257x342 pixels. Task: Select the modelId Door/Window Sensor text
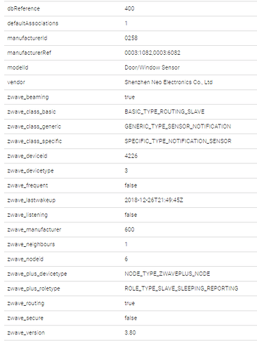pyautogui.click(x=152, y=68)
